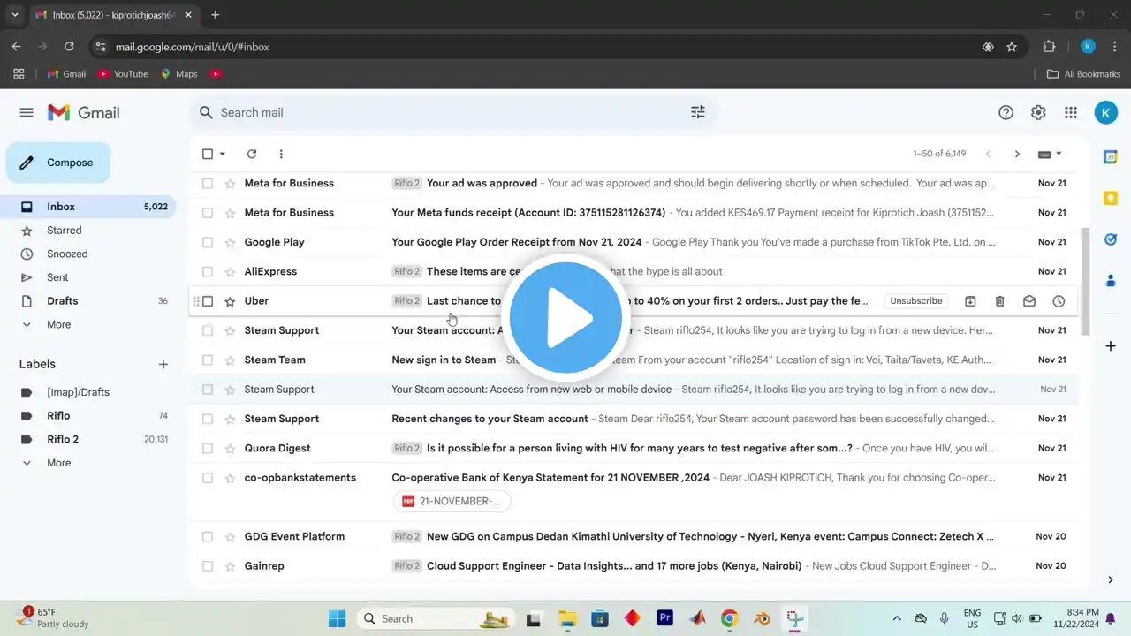Image resolution: width=1131 pixels, height=636 pixels.
Task: Open Google Calendar side panel
Action: [x=1111, y=156]
